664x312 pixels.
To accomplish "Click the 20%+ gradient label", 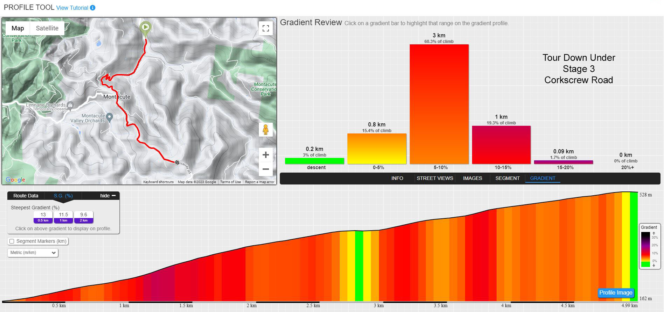I will click(x=628, y=167).
